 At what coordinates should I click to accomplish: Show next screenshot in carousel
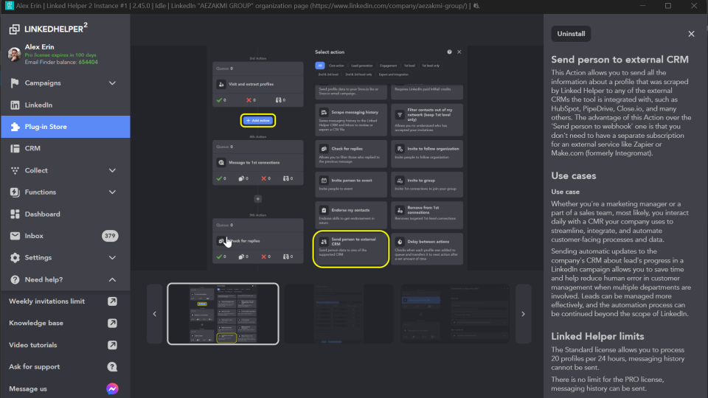(524, 314)
